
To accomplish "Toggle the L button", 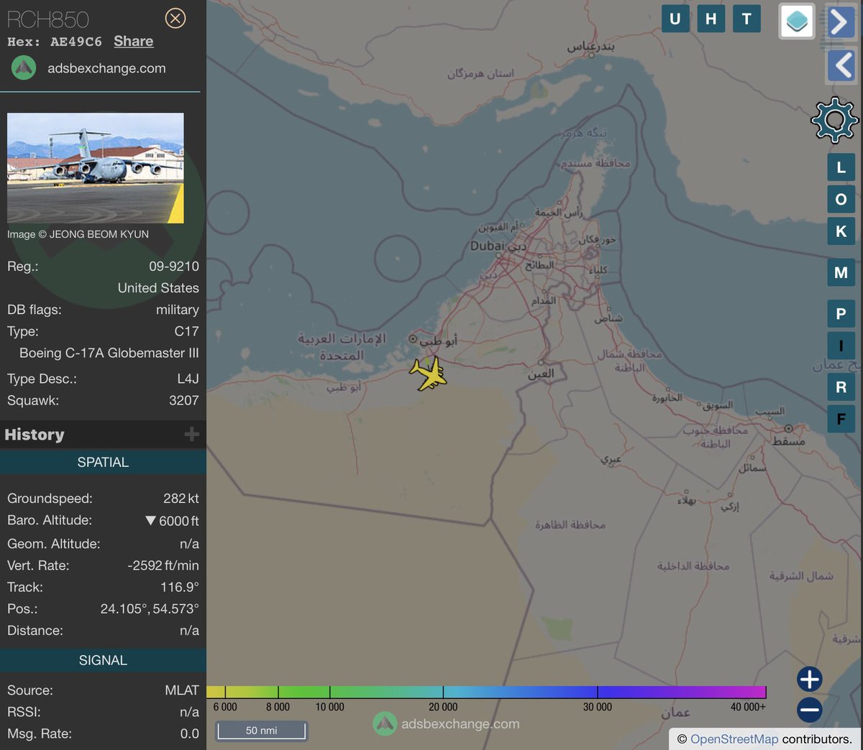I will (841, 167).
